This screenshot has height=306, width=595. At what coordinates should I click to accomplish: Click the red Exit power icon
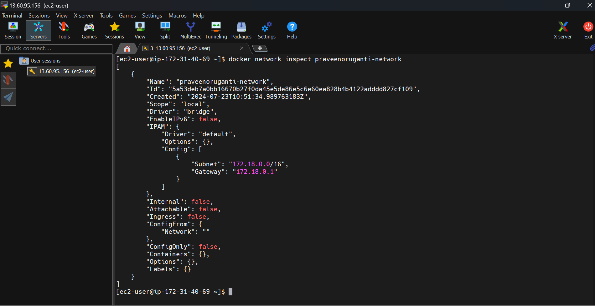pyautogui.click(x=588, y=30)
